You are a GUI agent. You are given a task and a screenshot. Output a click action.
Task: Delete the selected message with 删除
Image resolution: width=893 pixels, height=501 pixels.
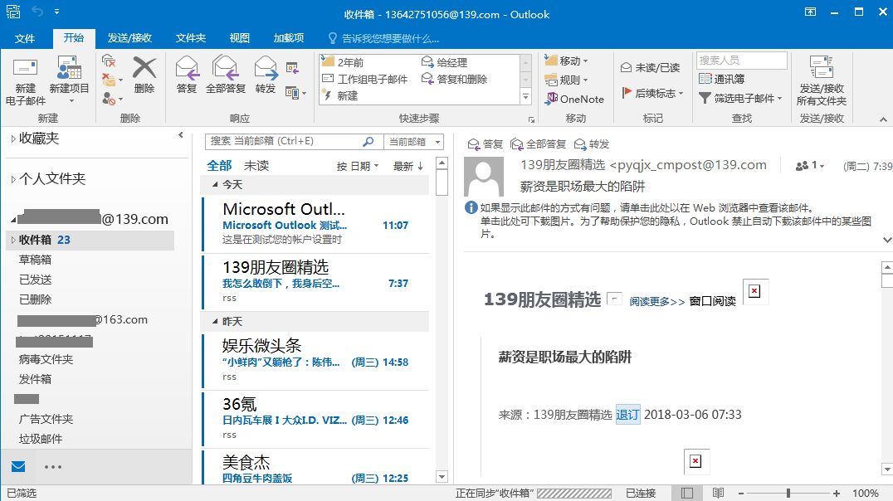click(144, 75)
